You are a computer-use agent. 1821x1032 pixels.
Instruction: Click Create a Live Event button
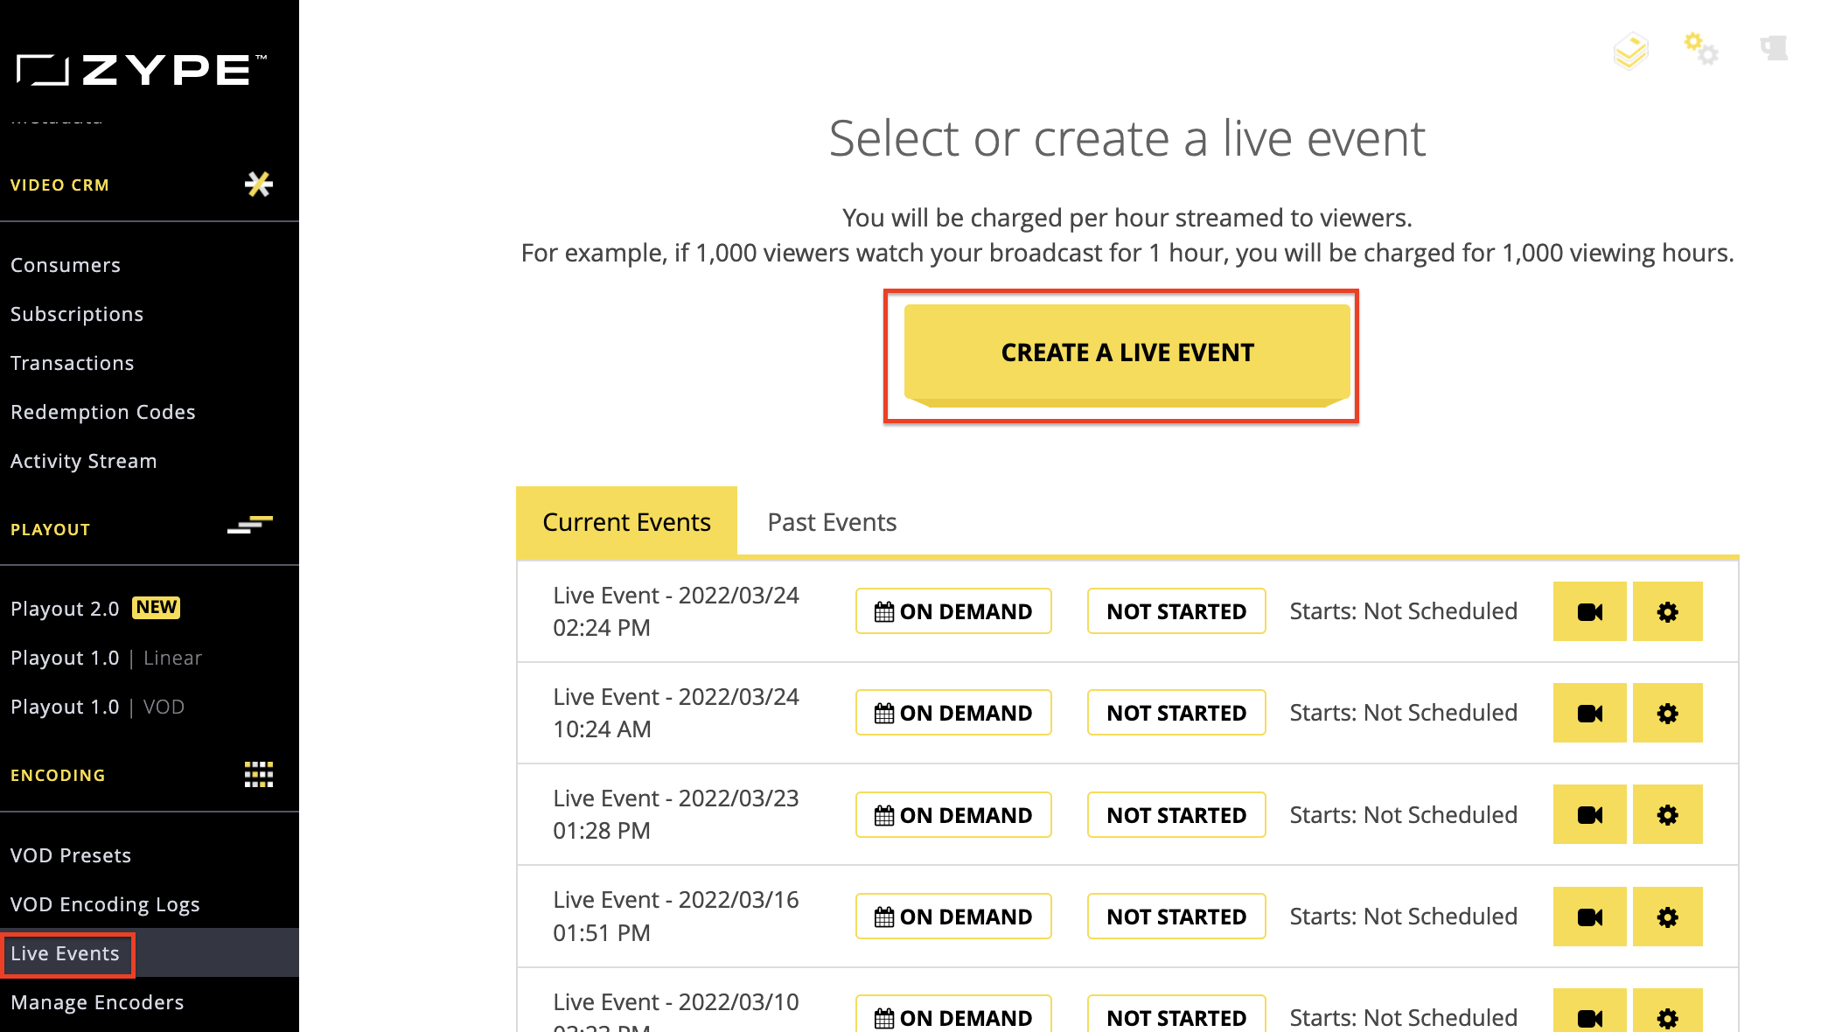(1127, 354)
